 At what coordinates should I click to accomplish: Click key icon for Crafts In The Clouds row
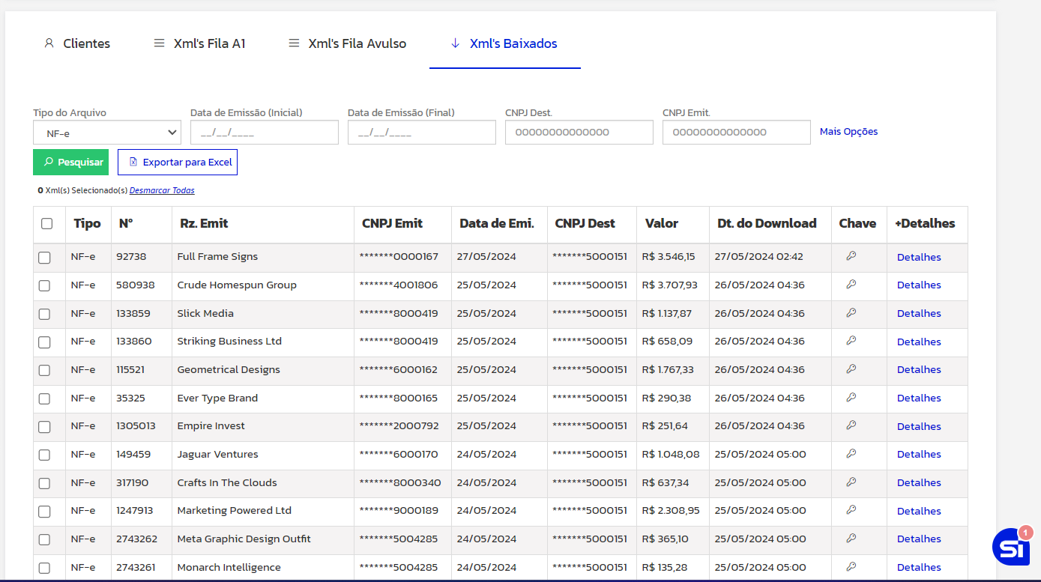tap(851, 482)
